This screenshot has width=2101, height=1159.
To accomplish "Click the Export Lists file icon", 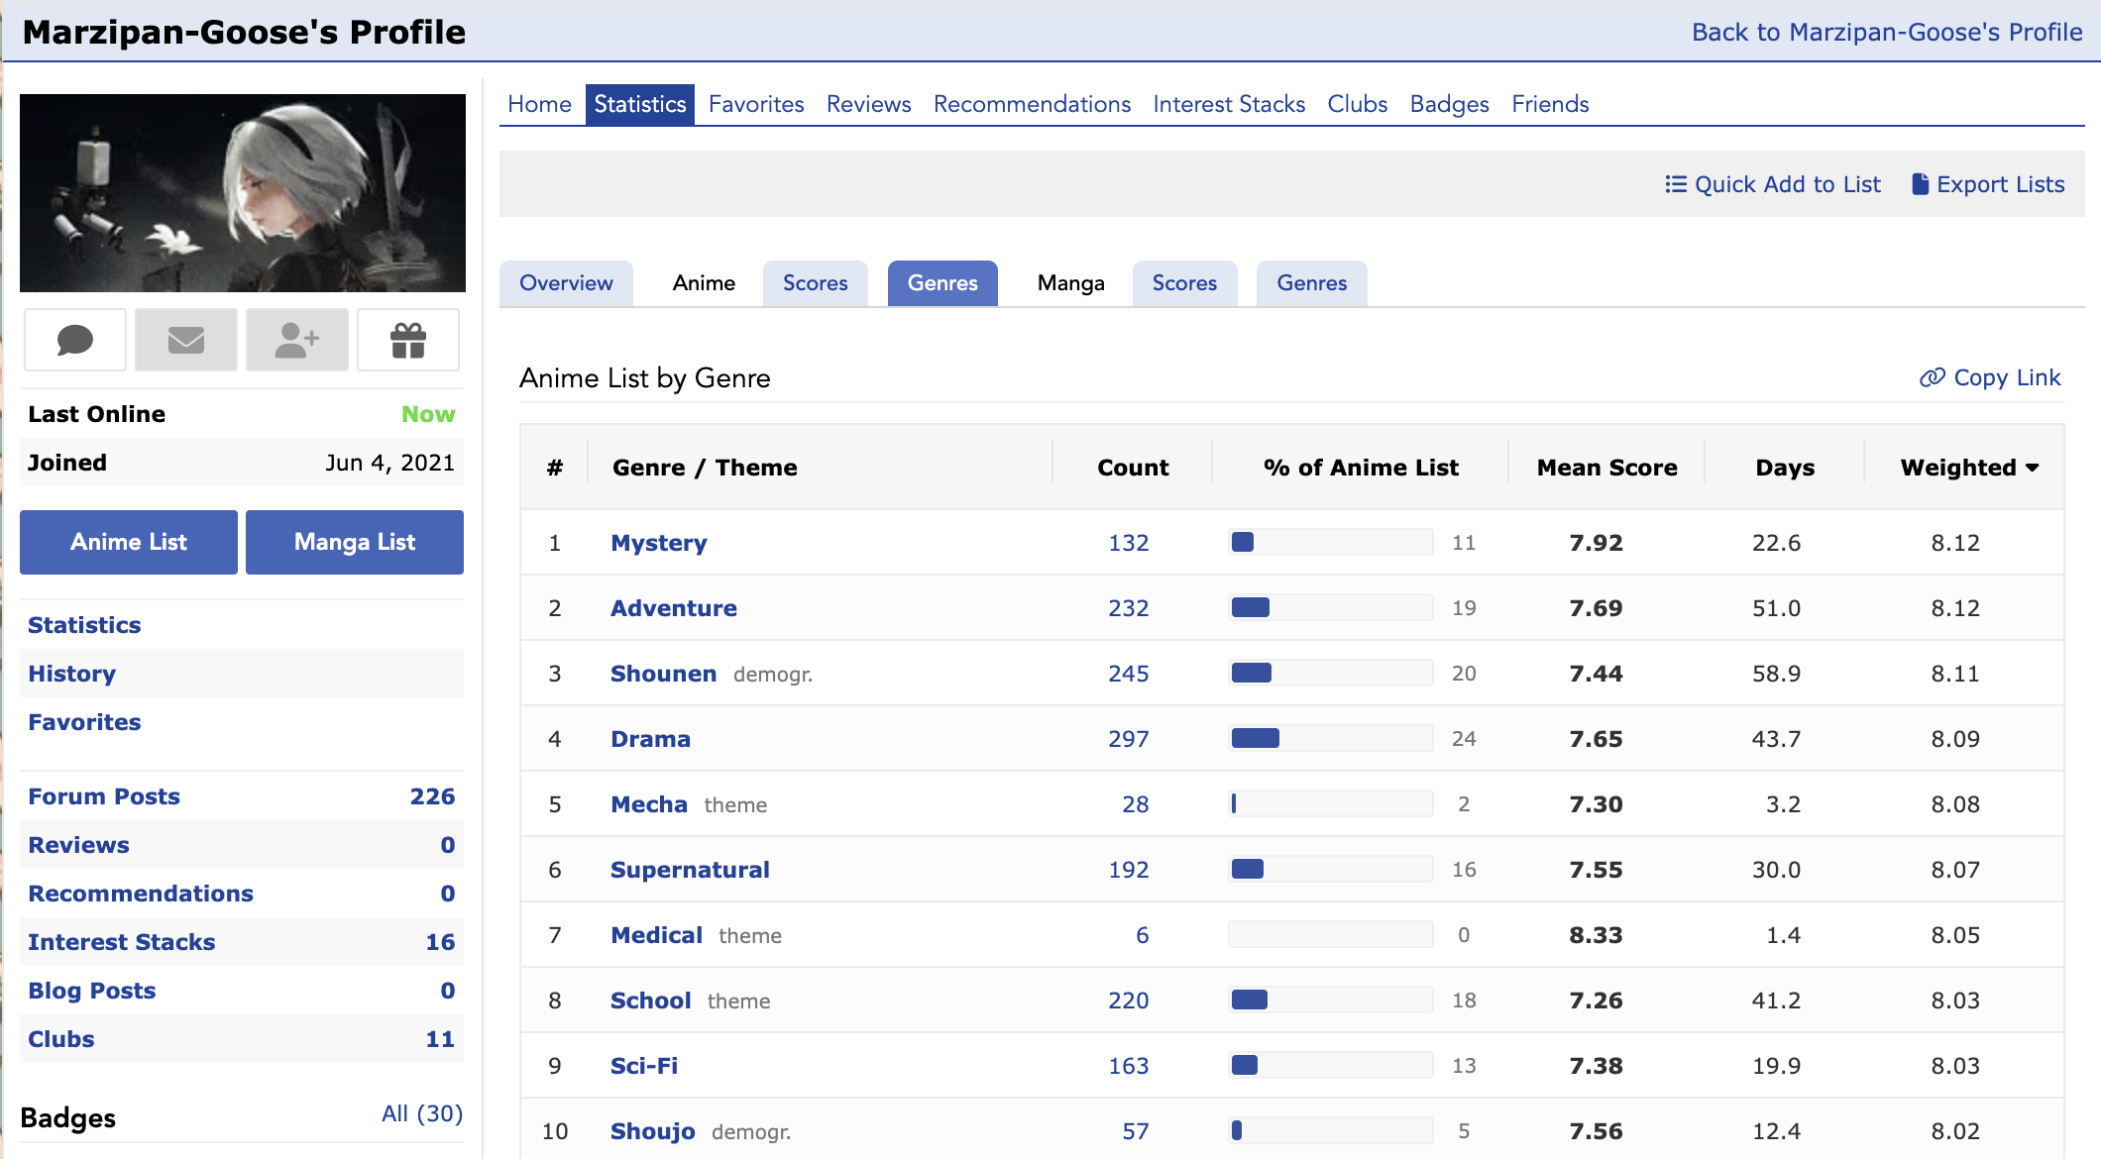I will 1920,184.
